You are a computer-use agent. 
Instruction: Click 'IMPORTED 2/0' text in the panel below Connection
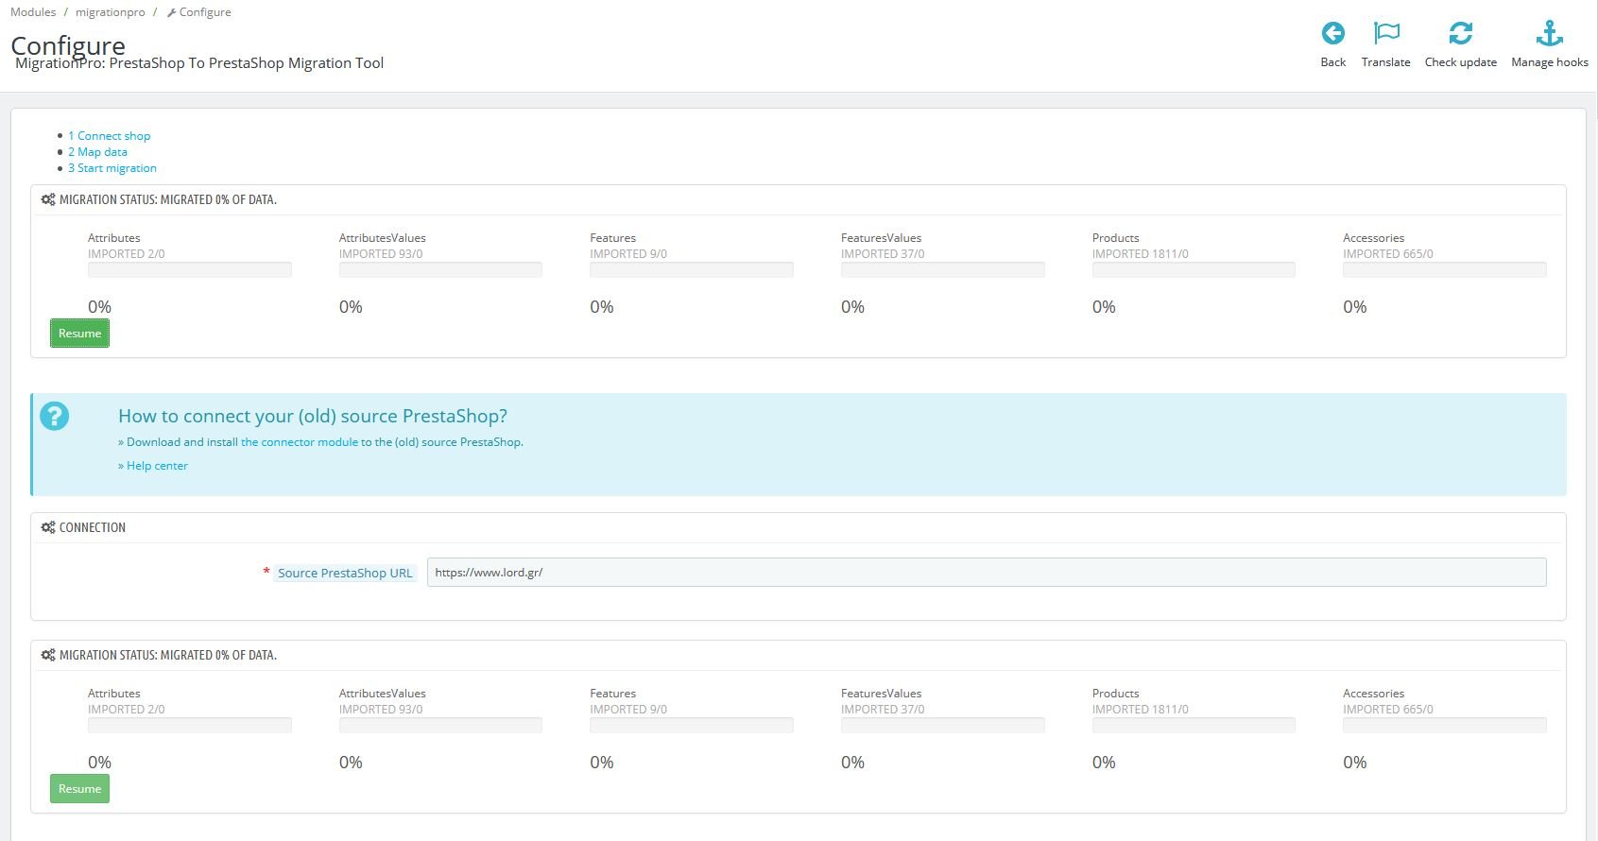(127, 710)
